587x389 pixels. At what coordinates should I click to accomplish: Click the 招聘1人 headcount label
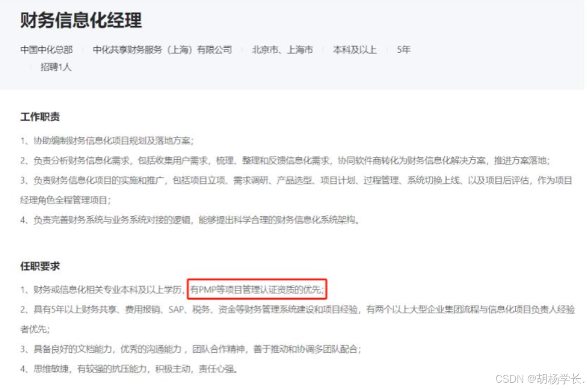tap(56, 67)
